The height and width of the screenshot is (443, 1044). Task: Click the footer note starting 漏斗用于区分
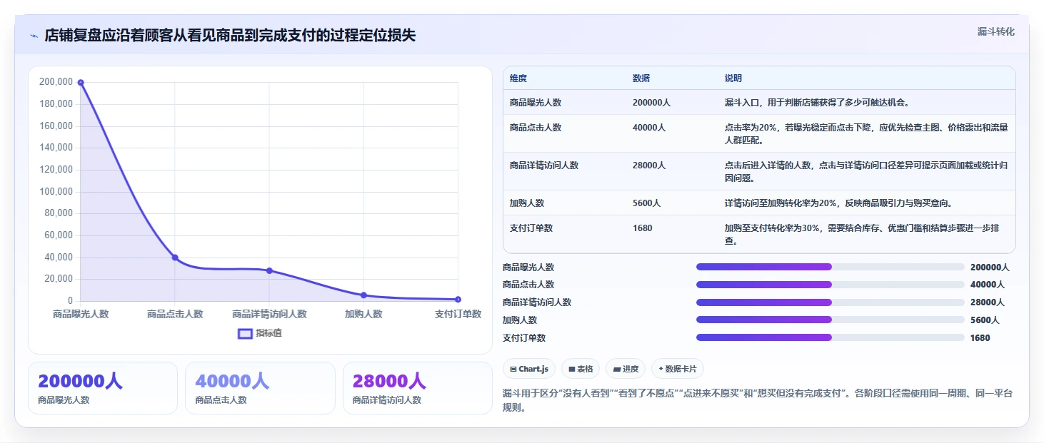coord(758,400)
